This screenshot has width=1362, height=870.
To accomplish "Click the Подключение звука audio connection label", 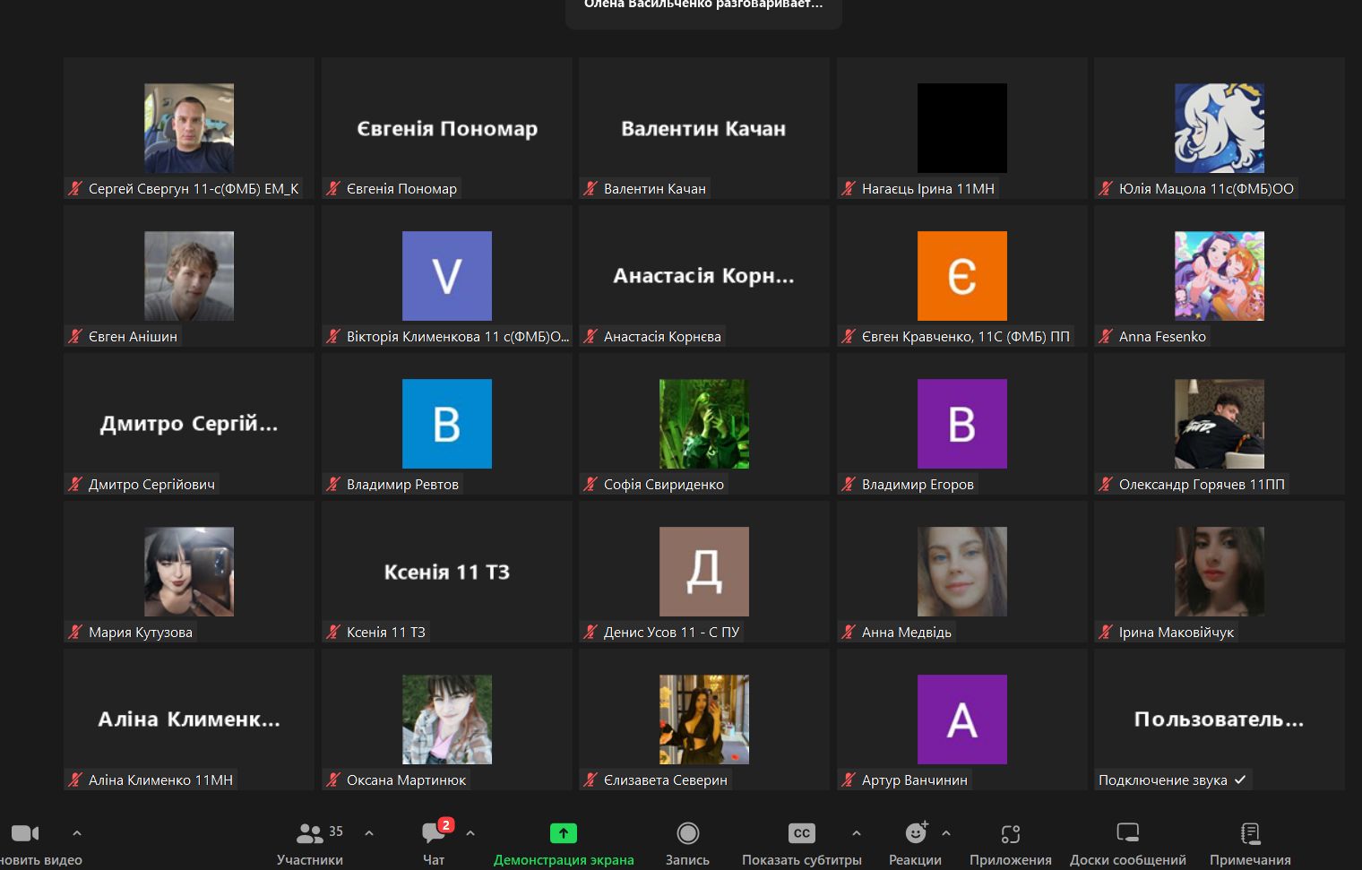I will pos(1163,780).
